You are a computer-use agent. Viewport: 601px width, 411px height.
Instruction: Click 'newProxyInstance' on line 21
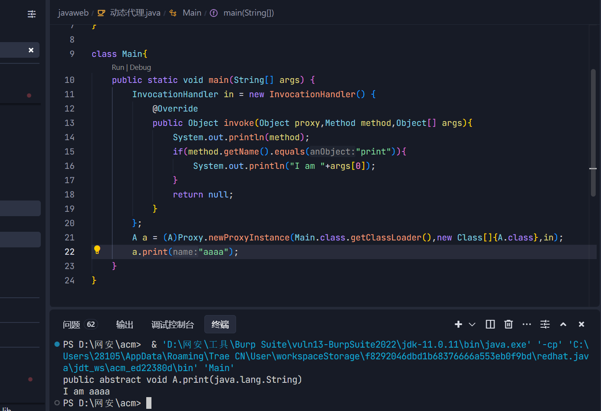pos(249,237)
